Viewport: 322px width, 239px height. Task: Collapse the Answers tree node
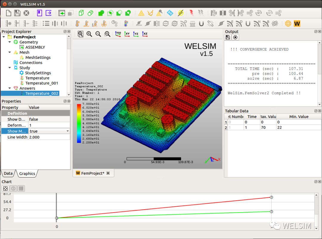(x=10, y=88)
